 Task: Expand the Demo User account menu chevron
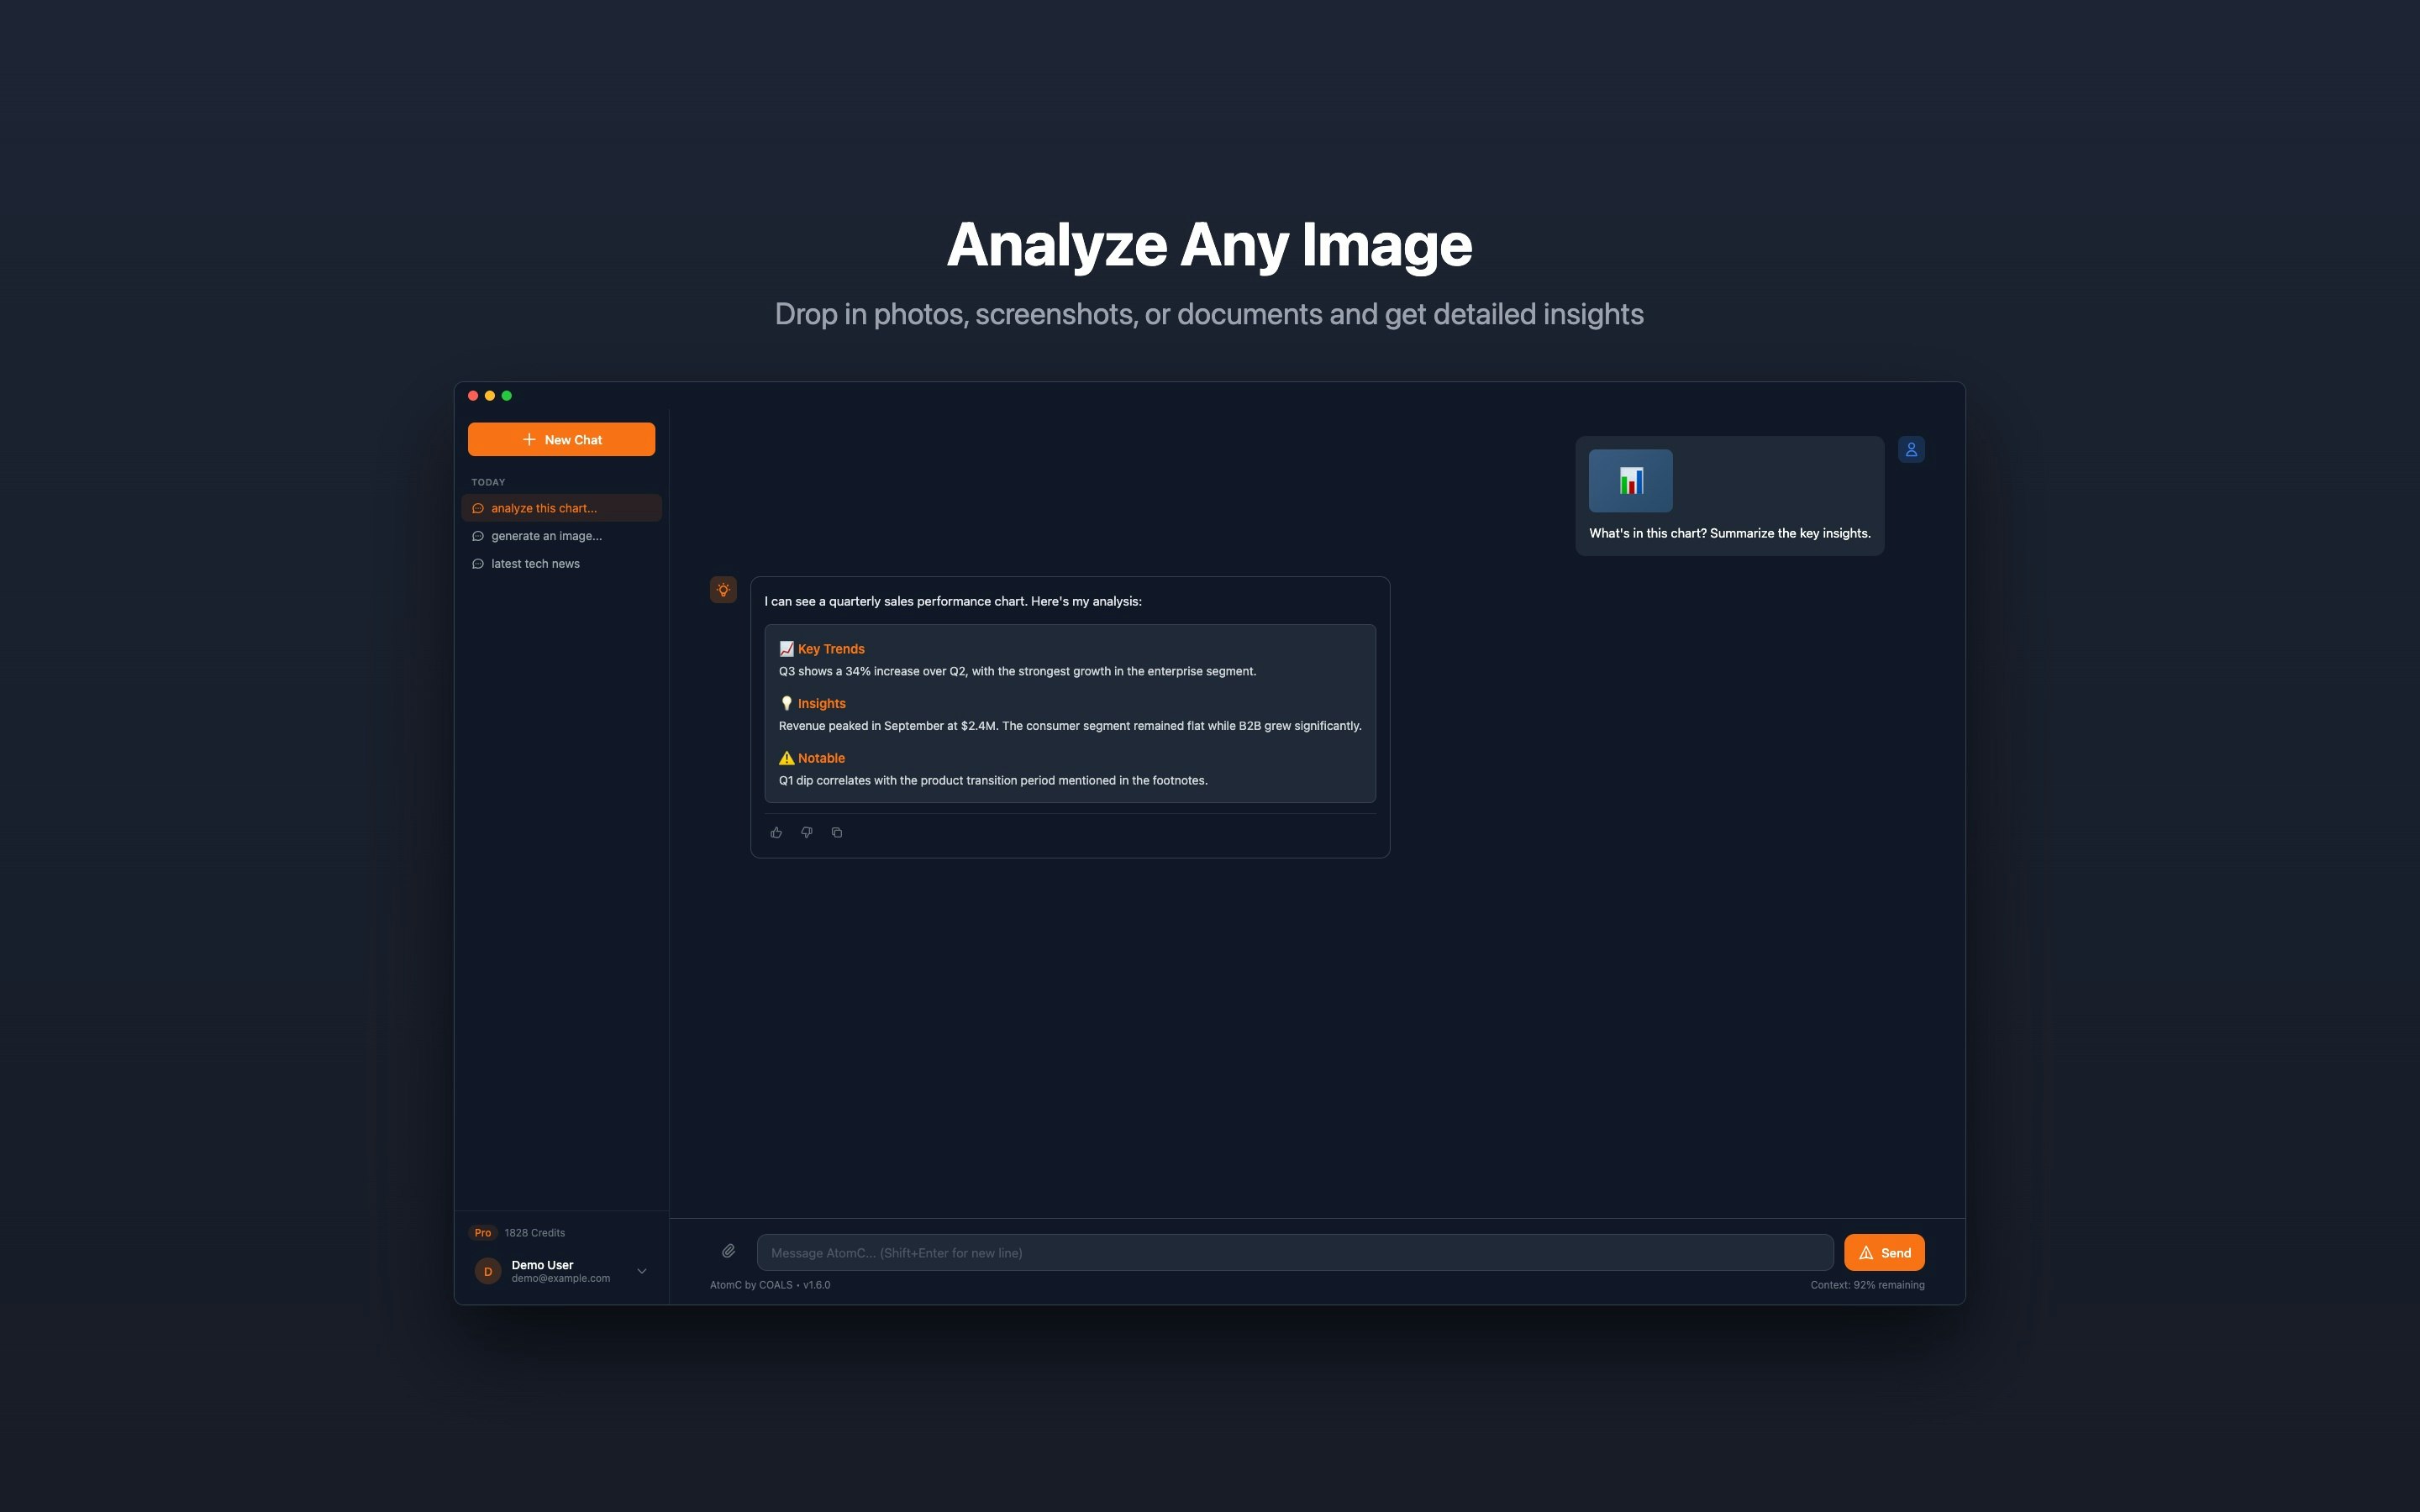pyautogui.click(x=641, y=1270)
